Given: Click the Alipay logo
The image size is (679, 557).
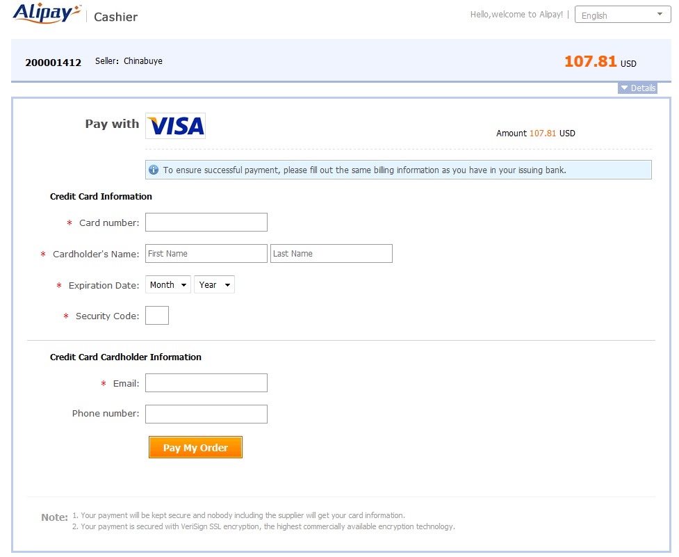Looking at the screenshot, I should click(47, 13).
